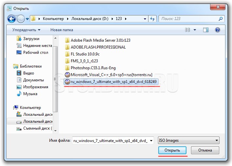Viewport: 232px width, 166px height.
Task: Toggle the preview pane icon
Action: (205, 30)
